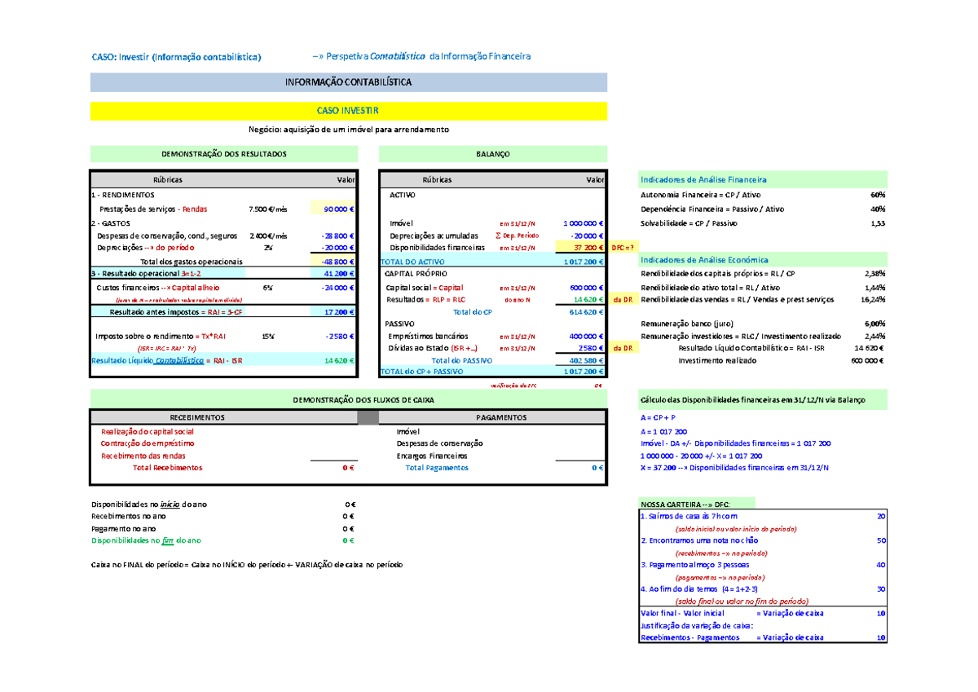Select the Indicadores de Análise Económica header
Viewport: 978px width, 692px height.
(x=701, y=259)
